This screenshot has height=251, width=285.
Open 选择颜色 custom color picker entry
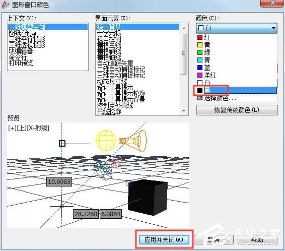point(237,98)
